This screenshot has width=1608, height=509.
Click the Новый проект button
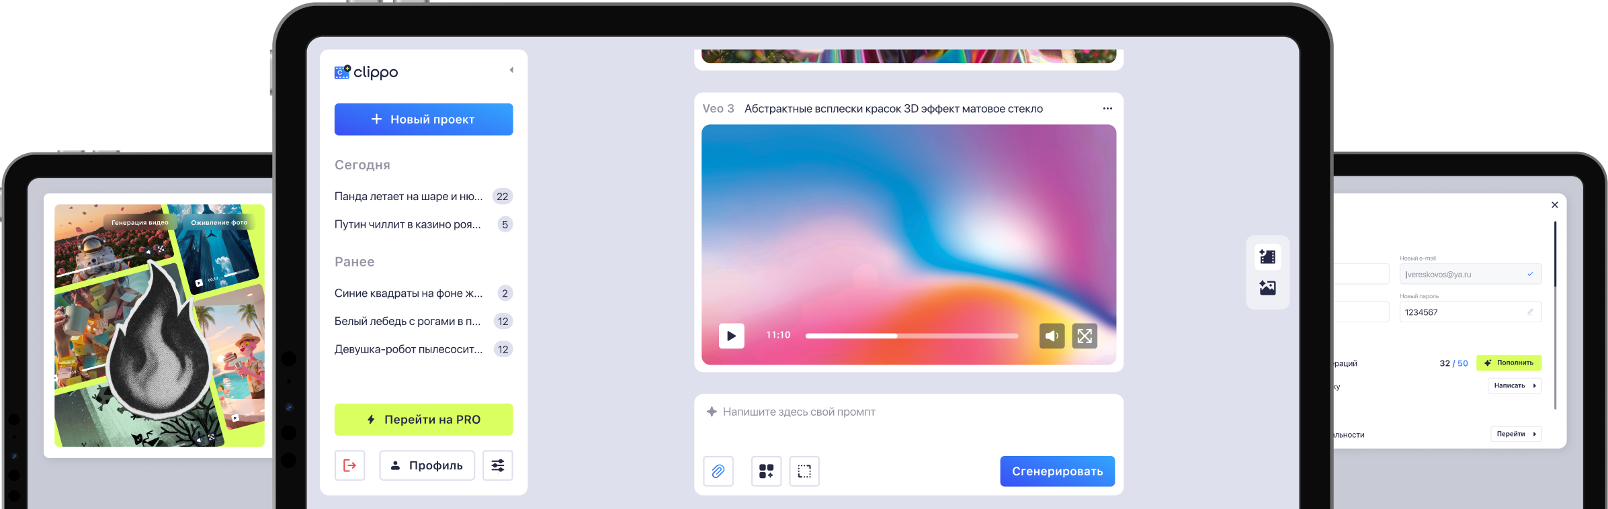click(423, 120)
